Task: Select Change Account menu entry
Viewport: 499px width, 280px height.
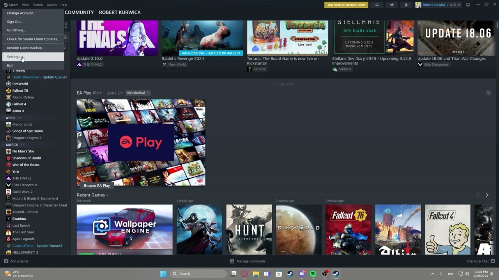Action: (33, 13)
